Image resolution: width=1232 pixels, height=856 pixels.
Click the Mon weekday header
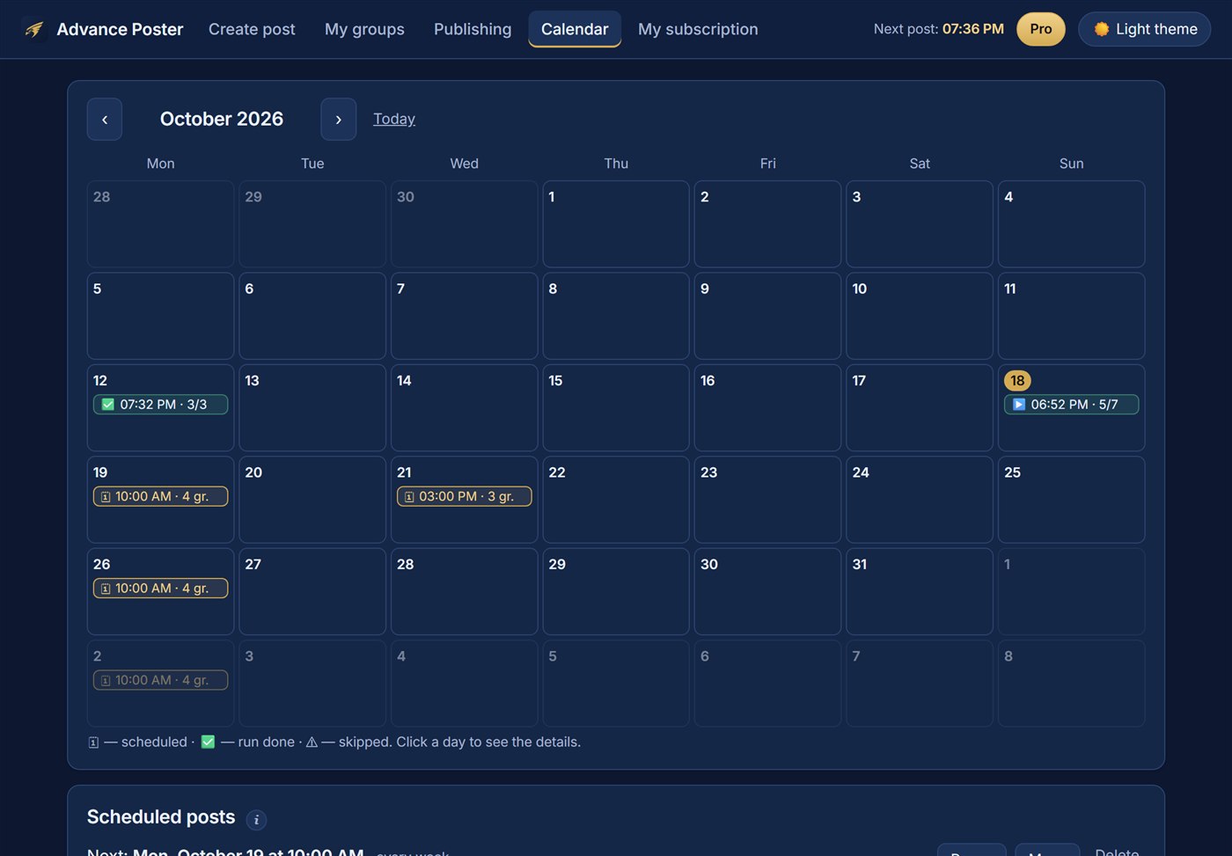(x=160, y=164)
